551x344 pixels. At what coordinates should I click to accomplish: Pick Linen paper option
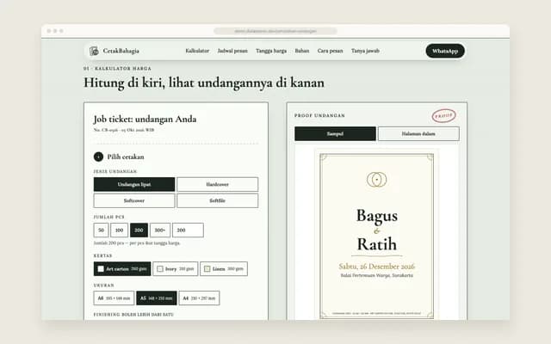point(224,269)
